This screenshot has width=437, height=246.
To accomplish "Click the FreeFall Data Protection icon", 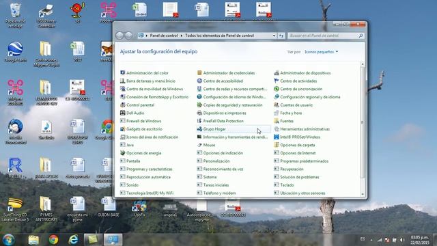I will [199, 121].
